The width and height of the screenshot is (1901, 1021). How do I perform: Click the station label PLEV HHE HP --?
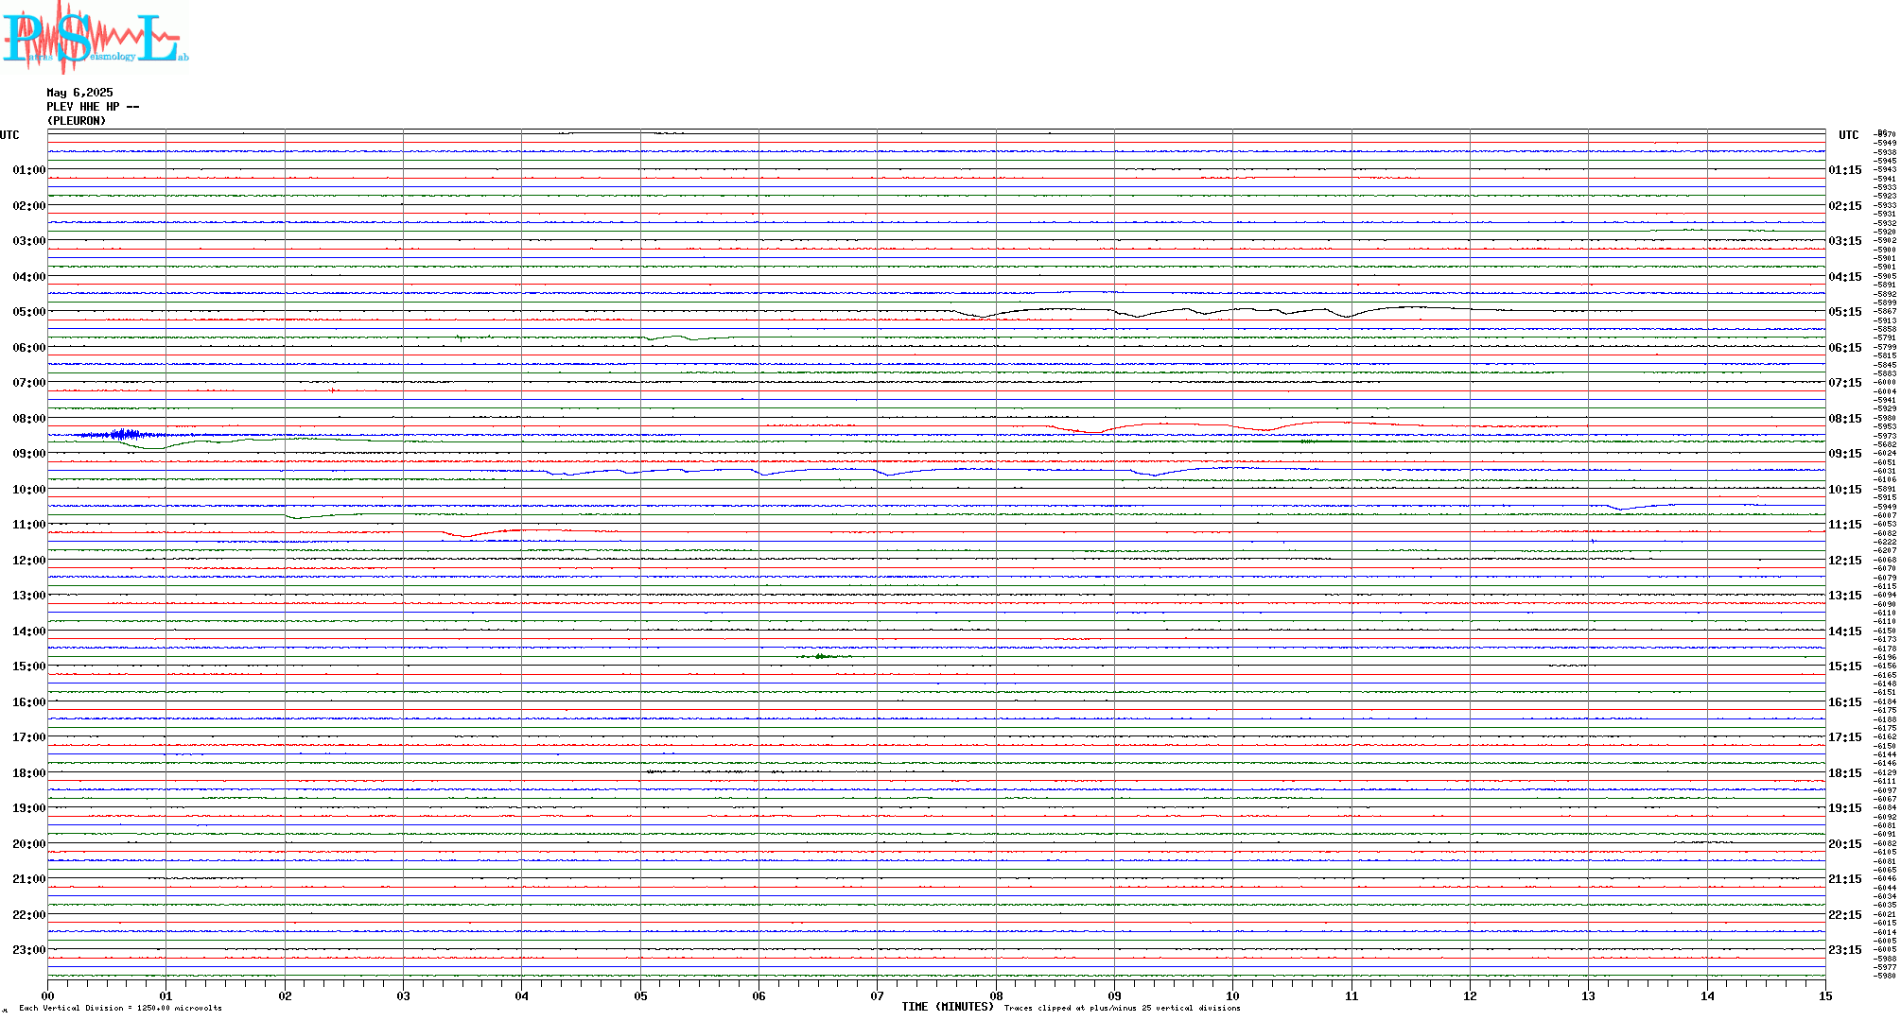pyautogui.click(x=93, y=107)
